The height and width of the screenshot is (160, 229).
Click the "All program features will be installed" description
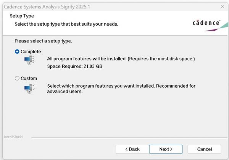coord(121,59)
